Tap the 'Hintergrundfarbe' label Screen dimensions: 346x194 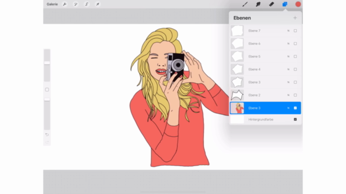[x=261, y=120]
